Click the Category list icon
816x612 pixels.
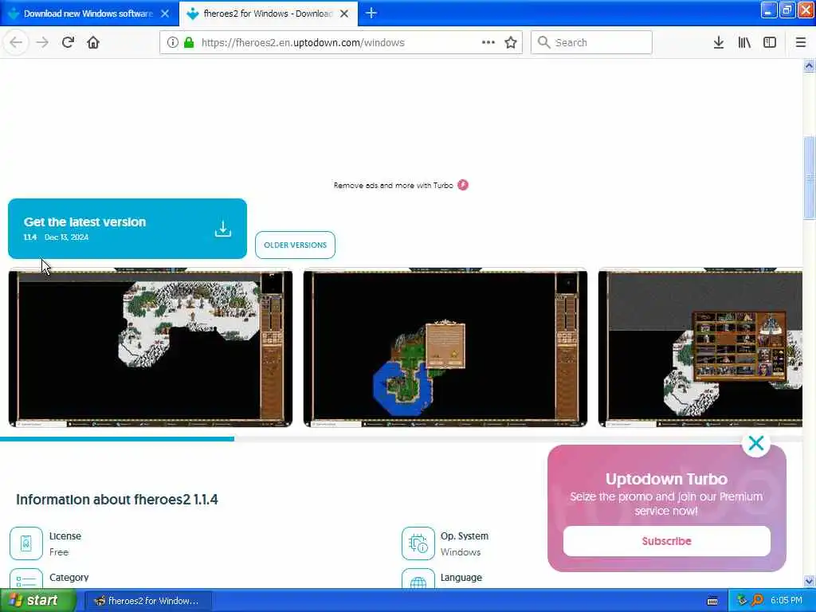(26, 579)
